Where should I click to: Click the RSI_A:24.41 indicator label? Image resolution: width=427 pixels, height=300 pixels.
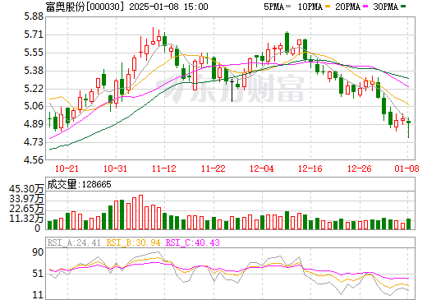pos(74,242)
